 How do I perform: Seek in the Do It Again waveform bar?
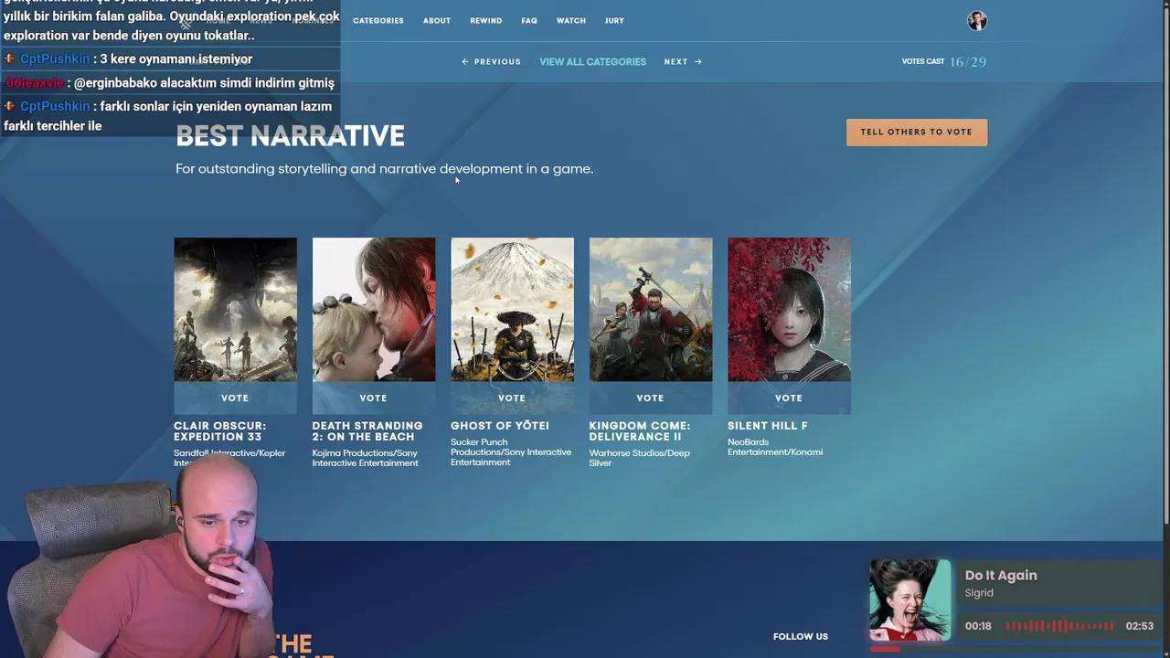pyautogui.click(x=1059, y=626)
